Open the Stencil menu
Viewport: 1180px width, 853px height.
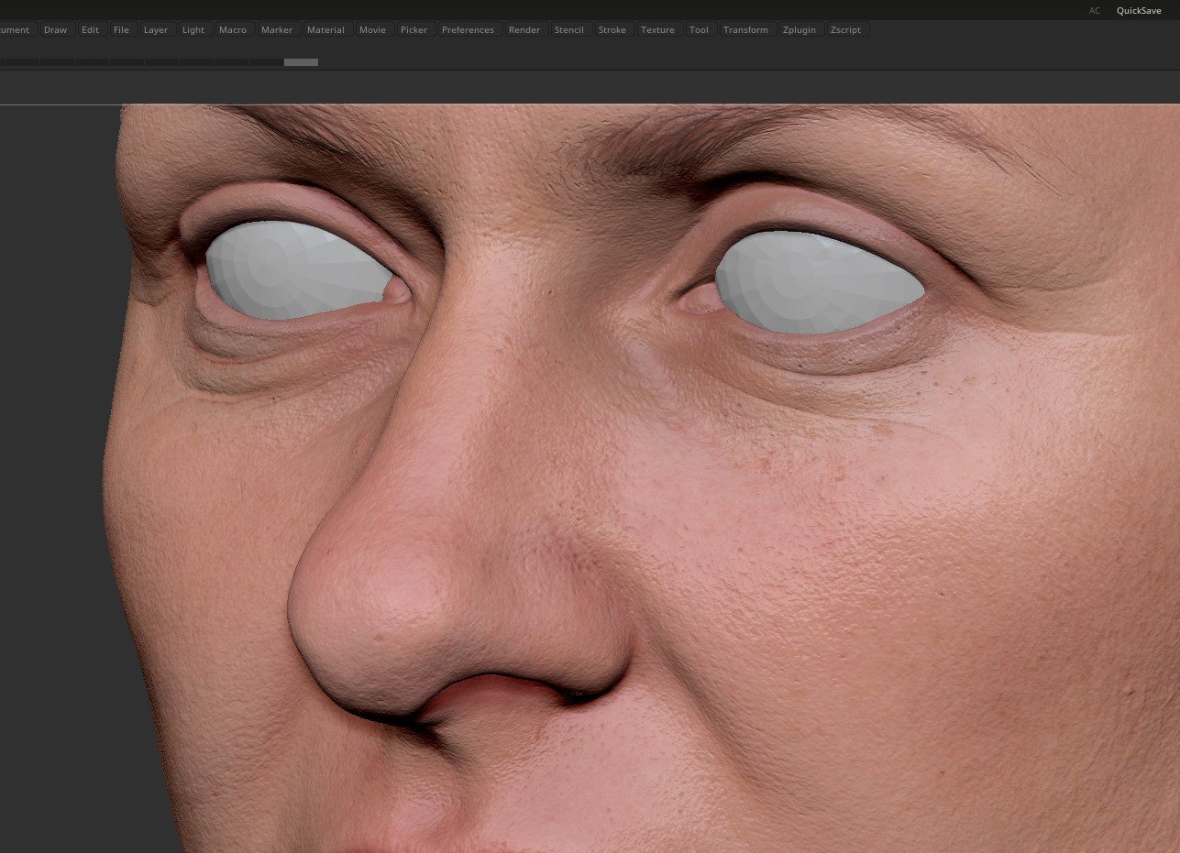(568, 30)
